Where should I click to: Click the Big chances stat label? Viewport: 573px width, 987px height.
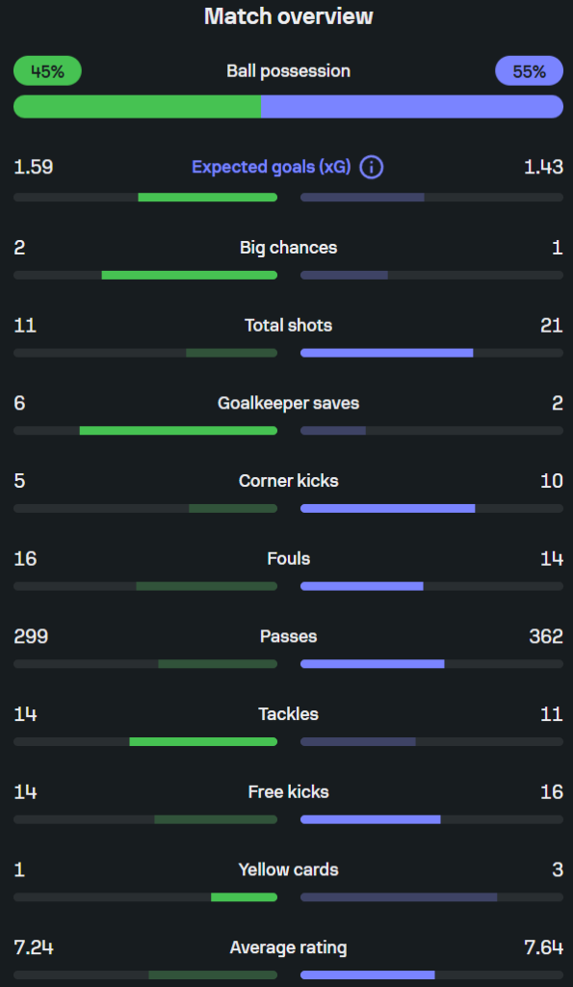coord(288,248)
